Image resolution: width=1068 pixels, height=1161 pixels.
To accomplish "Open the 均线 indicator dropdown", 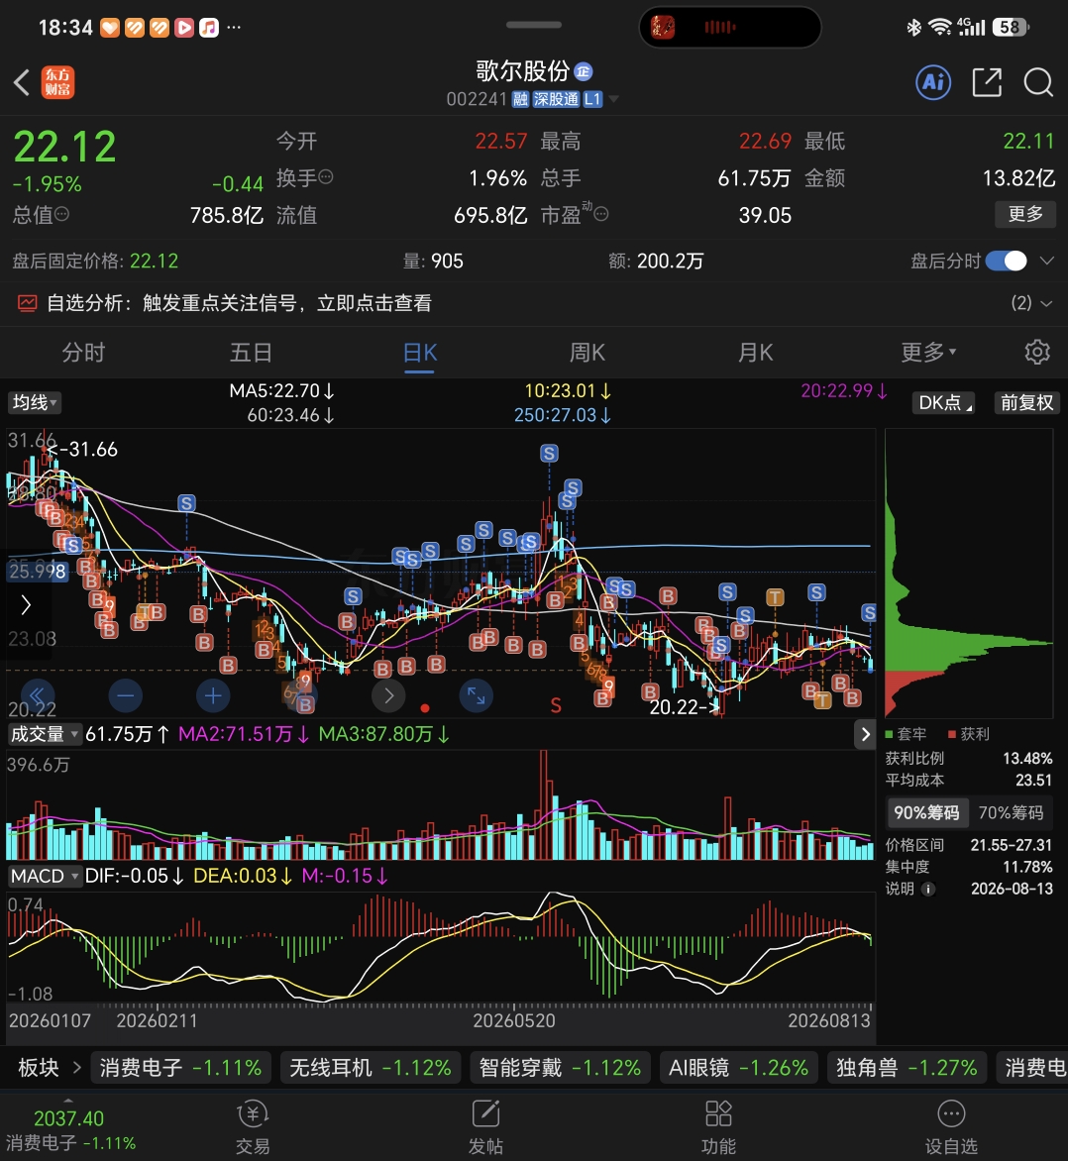I will click(34, 402).
